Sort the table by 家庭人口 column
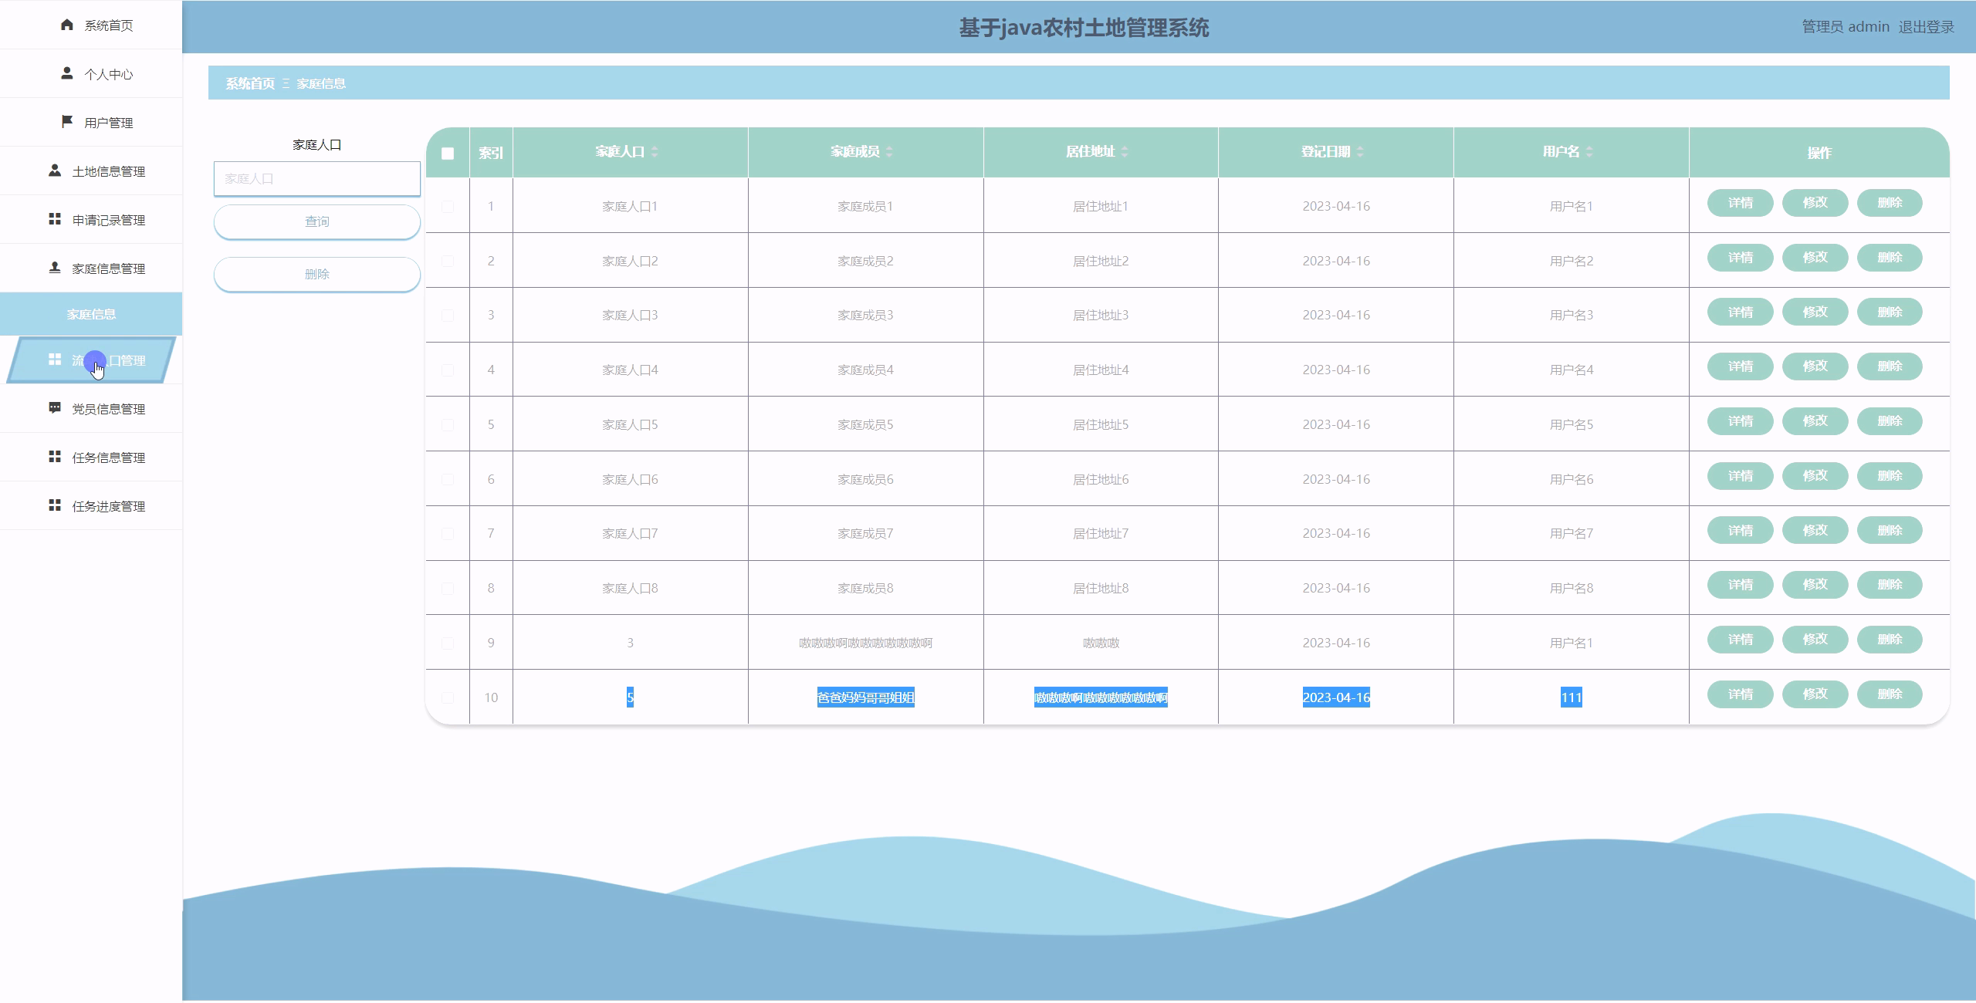Viewport: 1976px width, 1003px height. 654,152
